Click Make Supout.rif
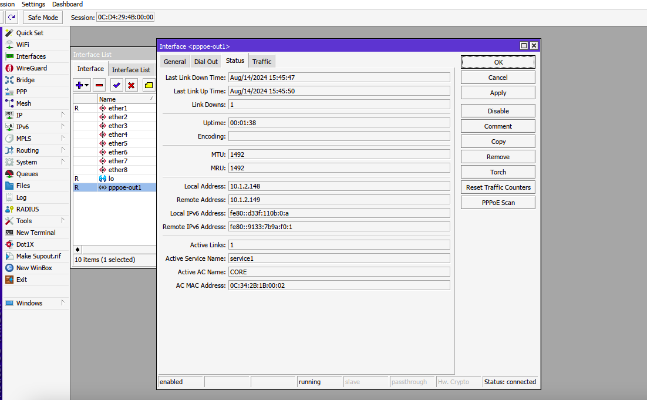647x400 pixels. pos(38,256)
